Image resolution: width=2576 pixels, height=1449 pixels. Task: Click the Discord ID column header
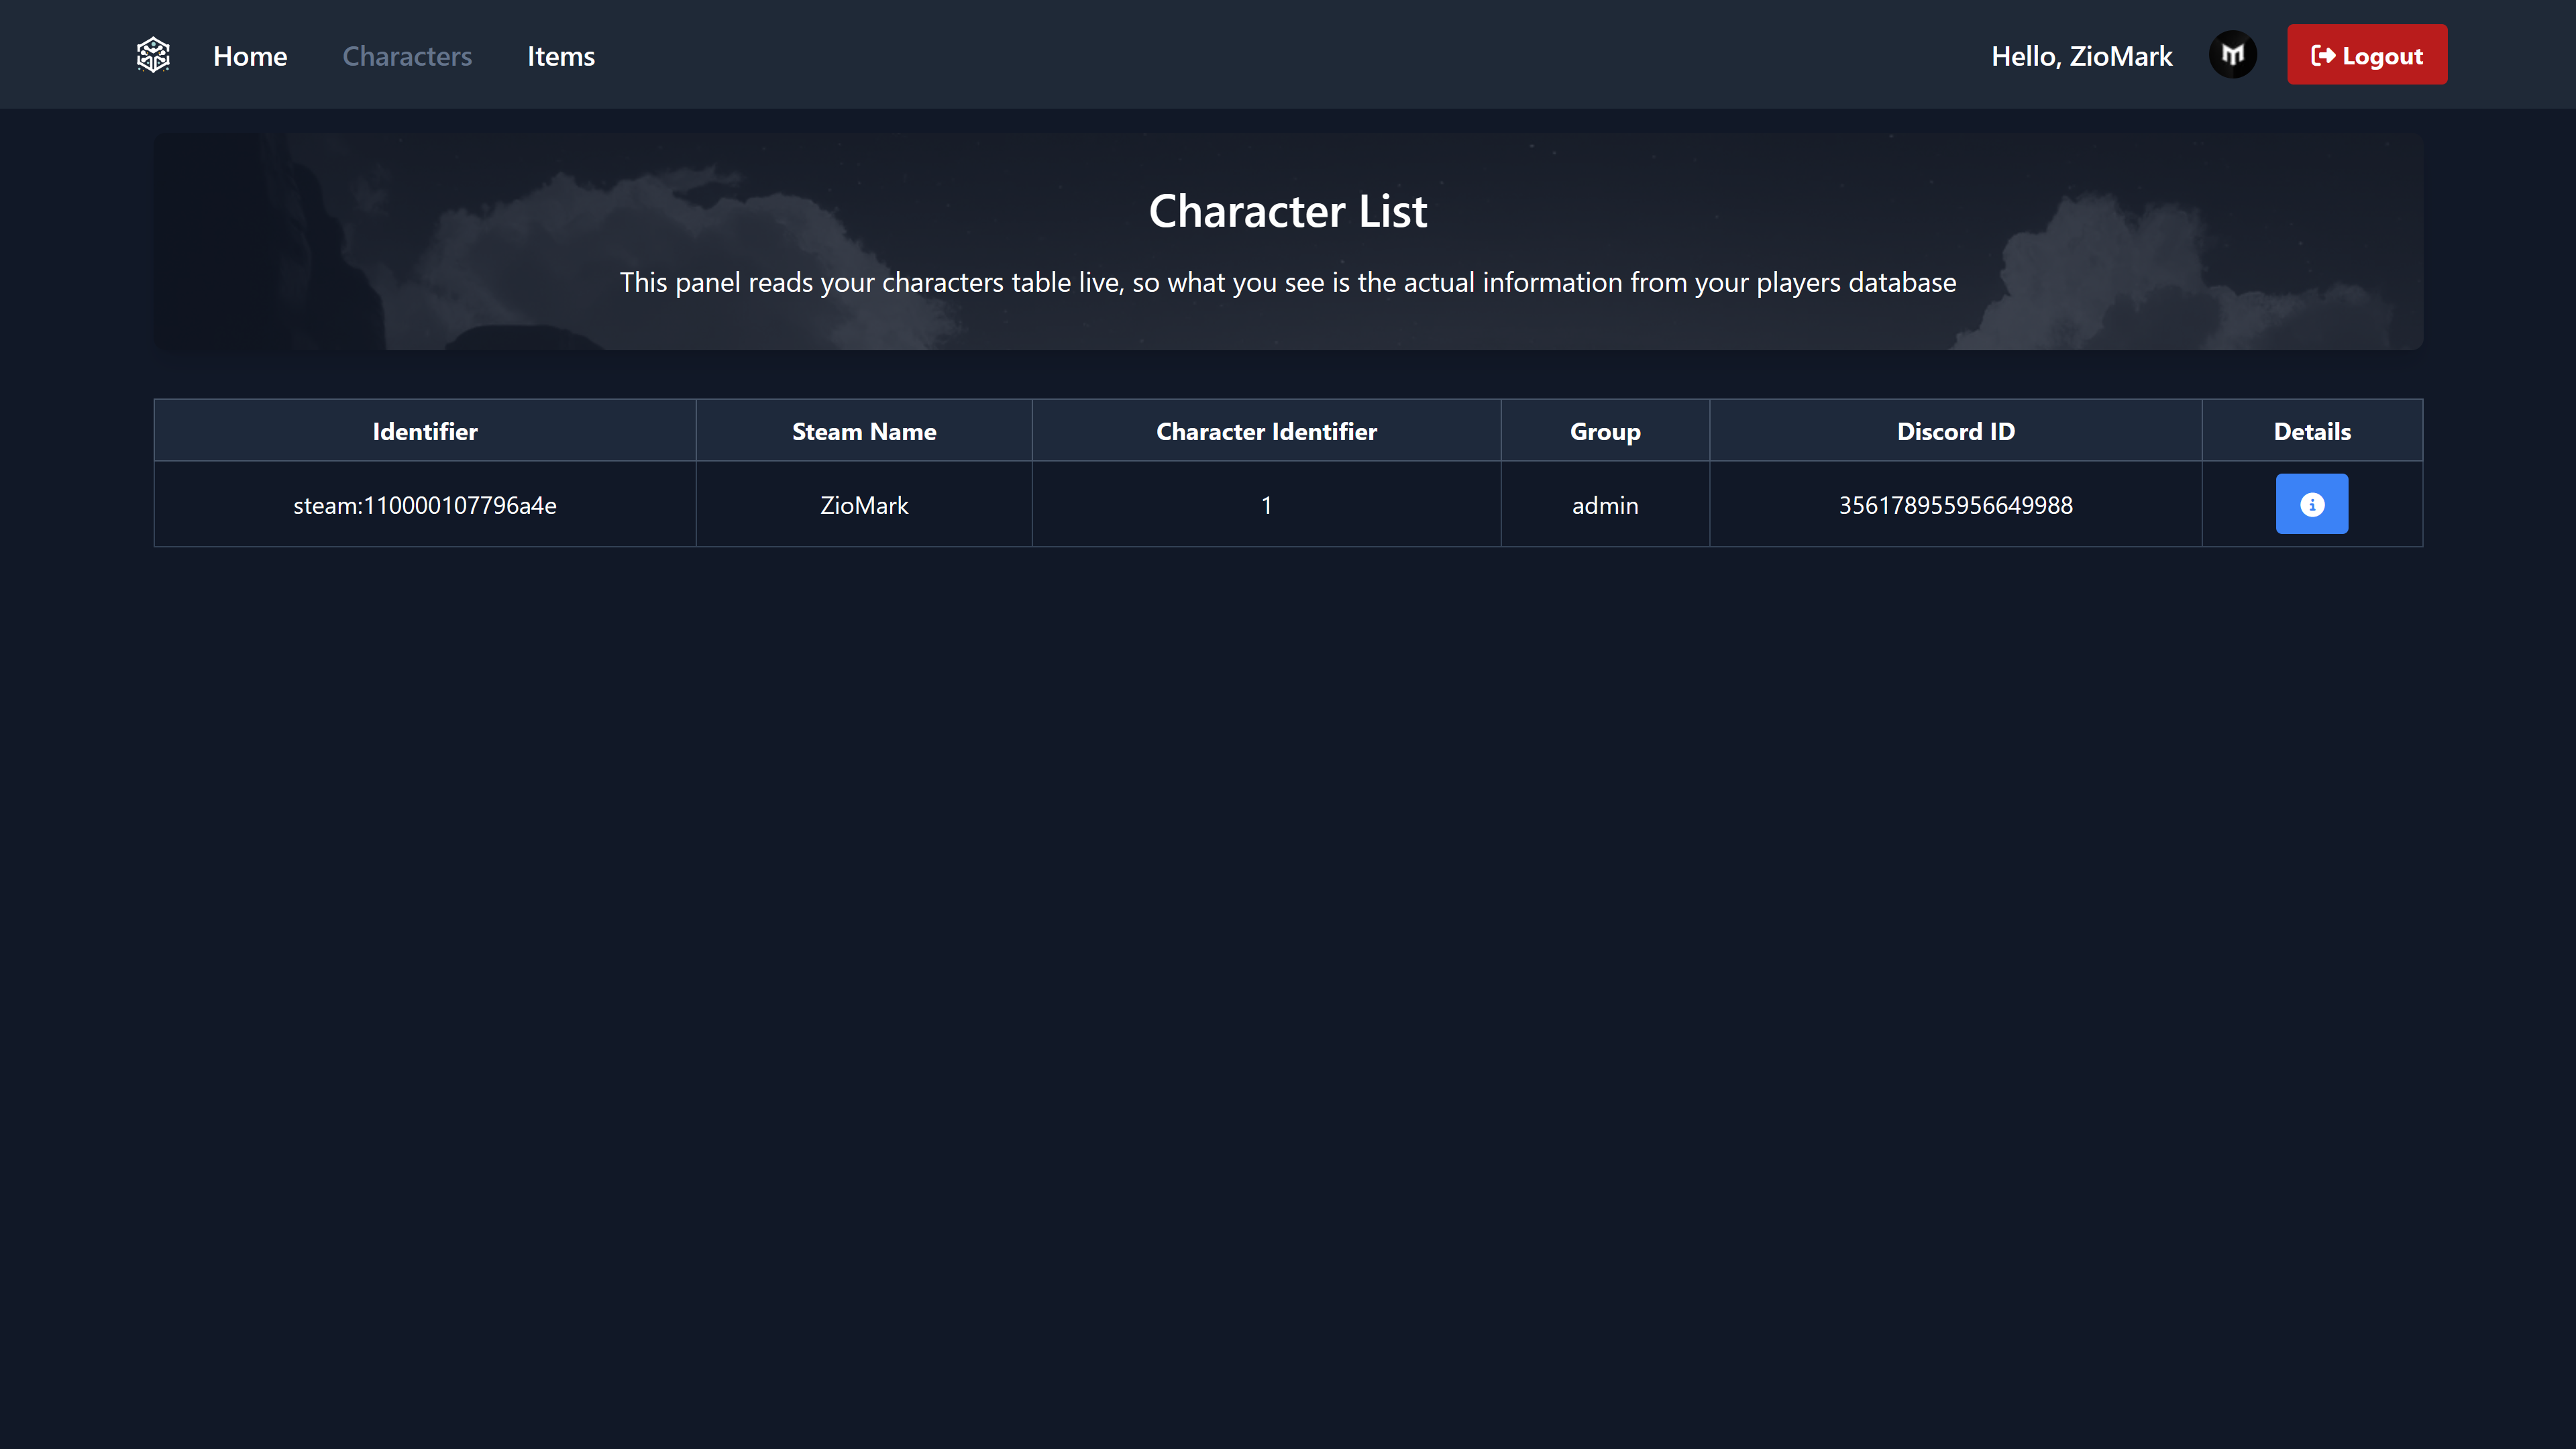1955,431
